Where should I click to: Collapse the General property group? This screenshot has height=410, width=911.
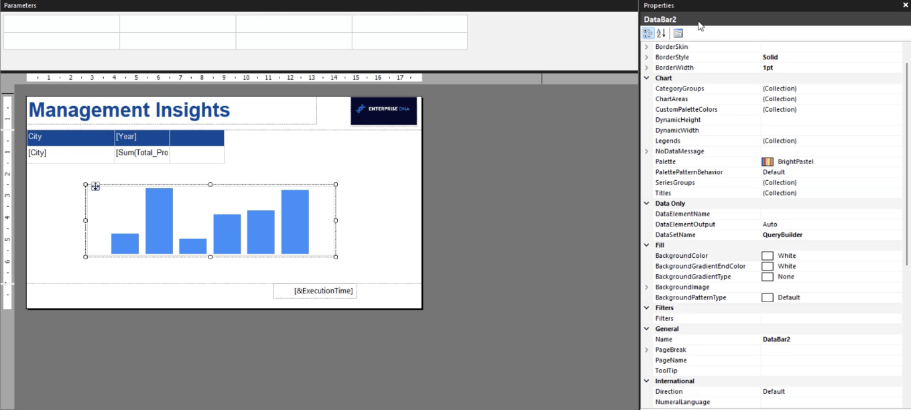click(x=647, y=329)
